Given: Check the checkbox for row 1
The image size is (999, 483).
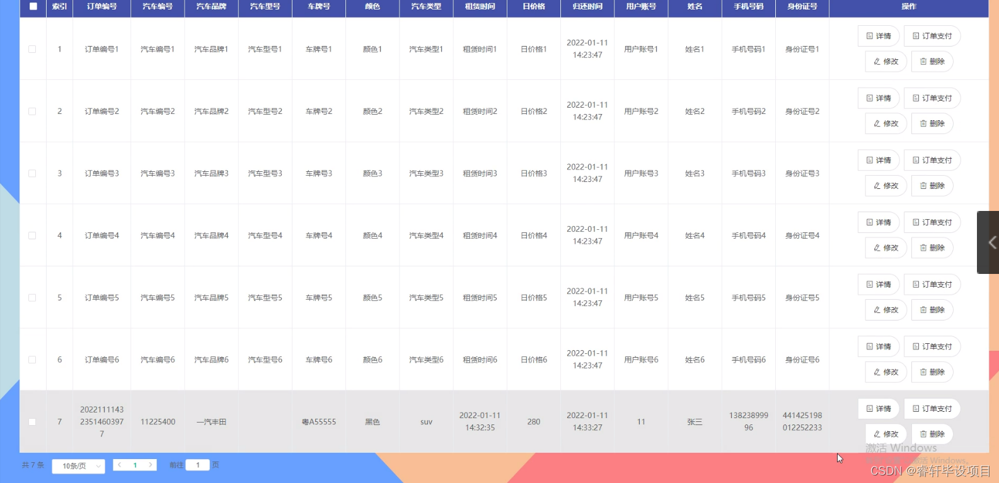Looking at the screenshot, I should pos(32,49).
